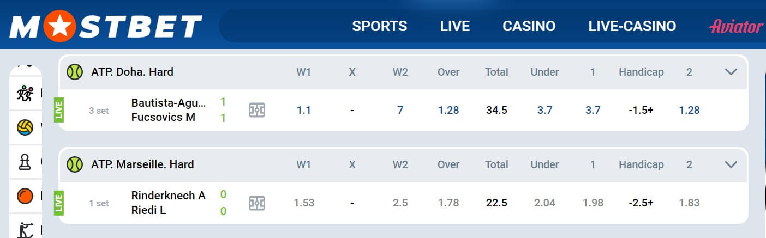
Task: Choose the basketball icon in sidebar
Action: pyautogui.click(x=25, y=196)
